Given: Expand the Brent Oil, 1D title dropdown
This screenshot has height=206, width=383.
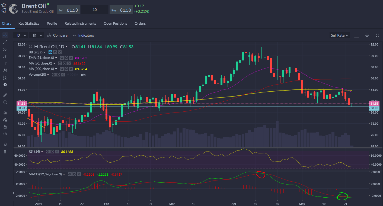Looking at the screenshot, I should coord(66,47).
